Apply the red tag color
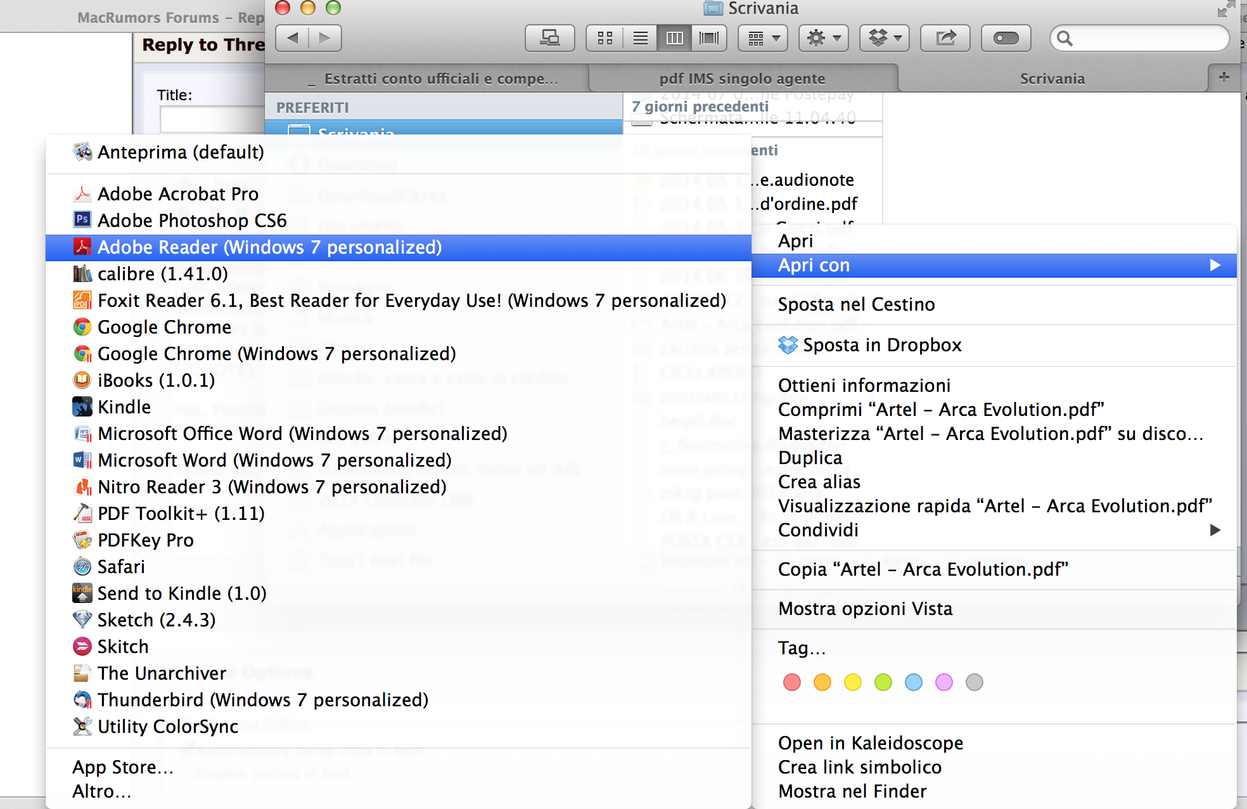This screenshot has height=809, width=1247. (x=792, y=682)
